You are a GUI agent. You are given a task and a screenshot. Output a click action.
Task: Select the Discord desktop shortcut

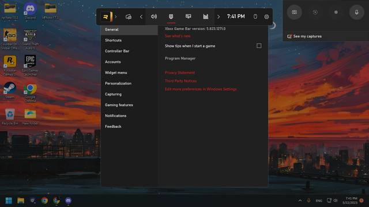(30, 11)
